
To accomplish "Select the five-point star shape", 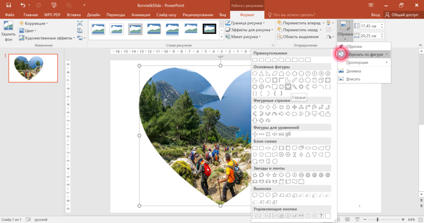I will tap(275, 175).
